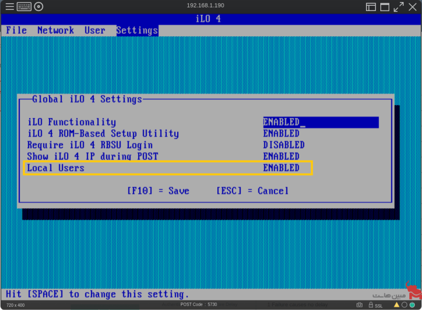Click the 720 x 400 resolution text
Image resolution: width=422 pixels, height=310 pixels.
point(16,305)
